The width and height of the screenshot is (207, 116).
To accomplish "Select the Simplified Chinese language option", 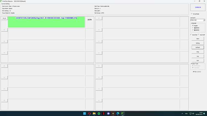I will pos(193,28).
